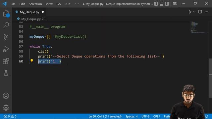Show errors and warnings in the status bar
Viewport: 212px width, 119px height.
10,116
